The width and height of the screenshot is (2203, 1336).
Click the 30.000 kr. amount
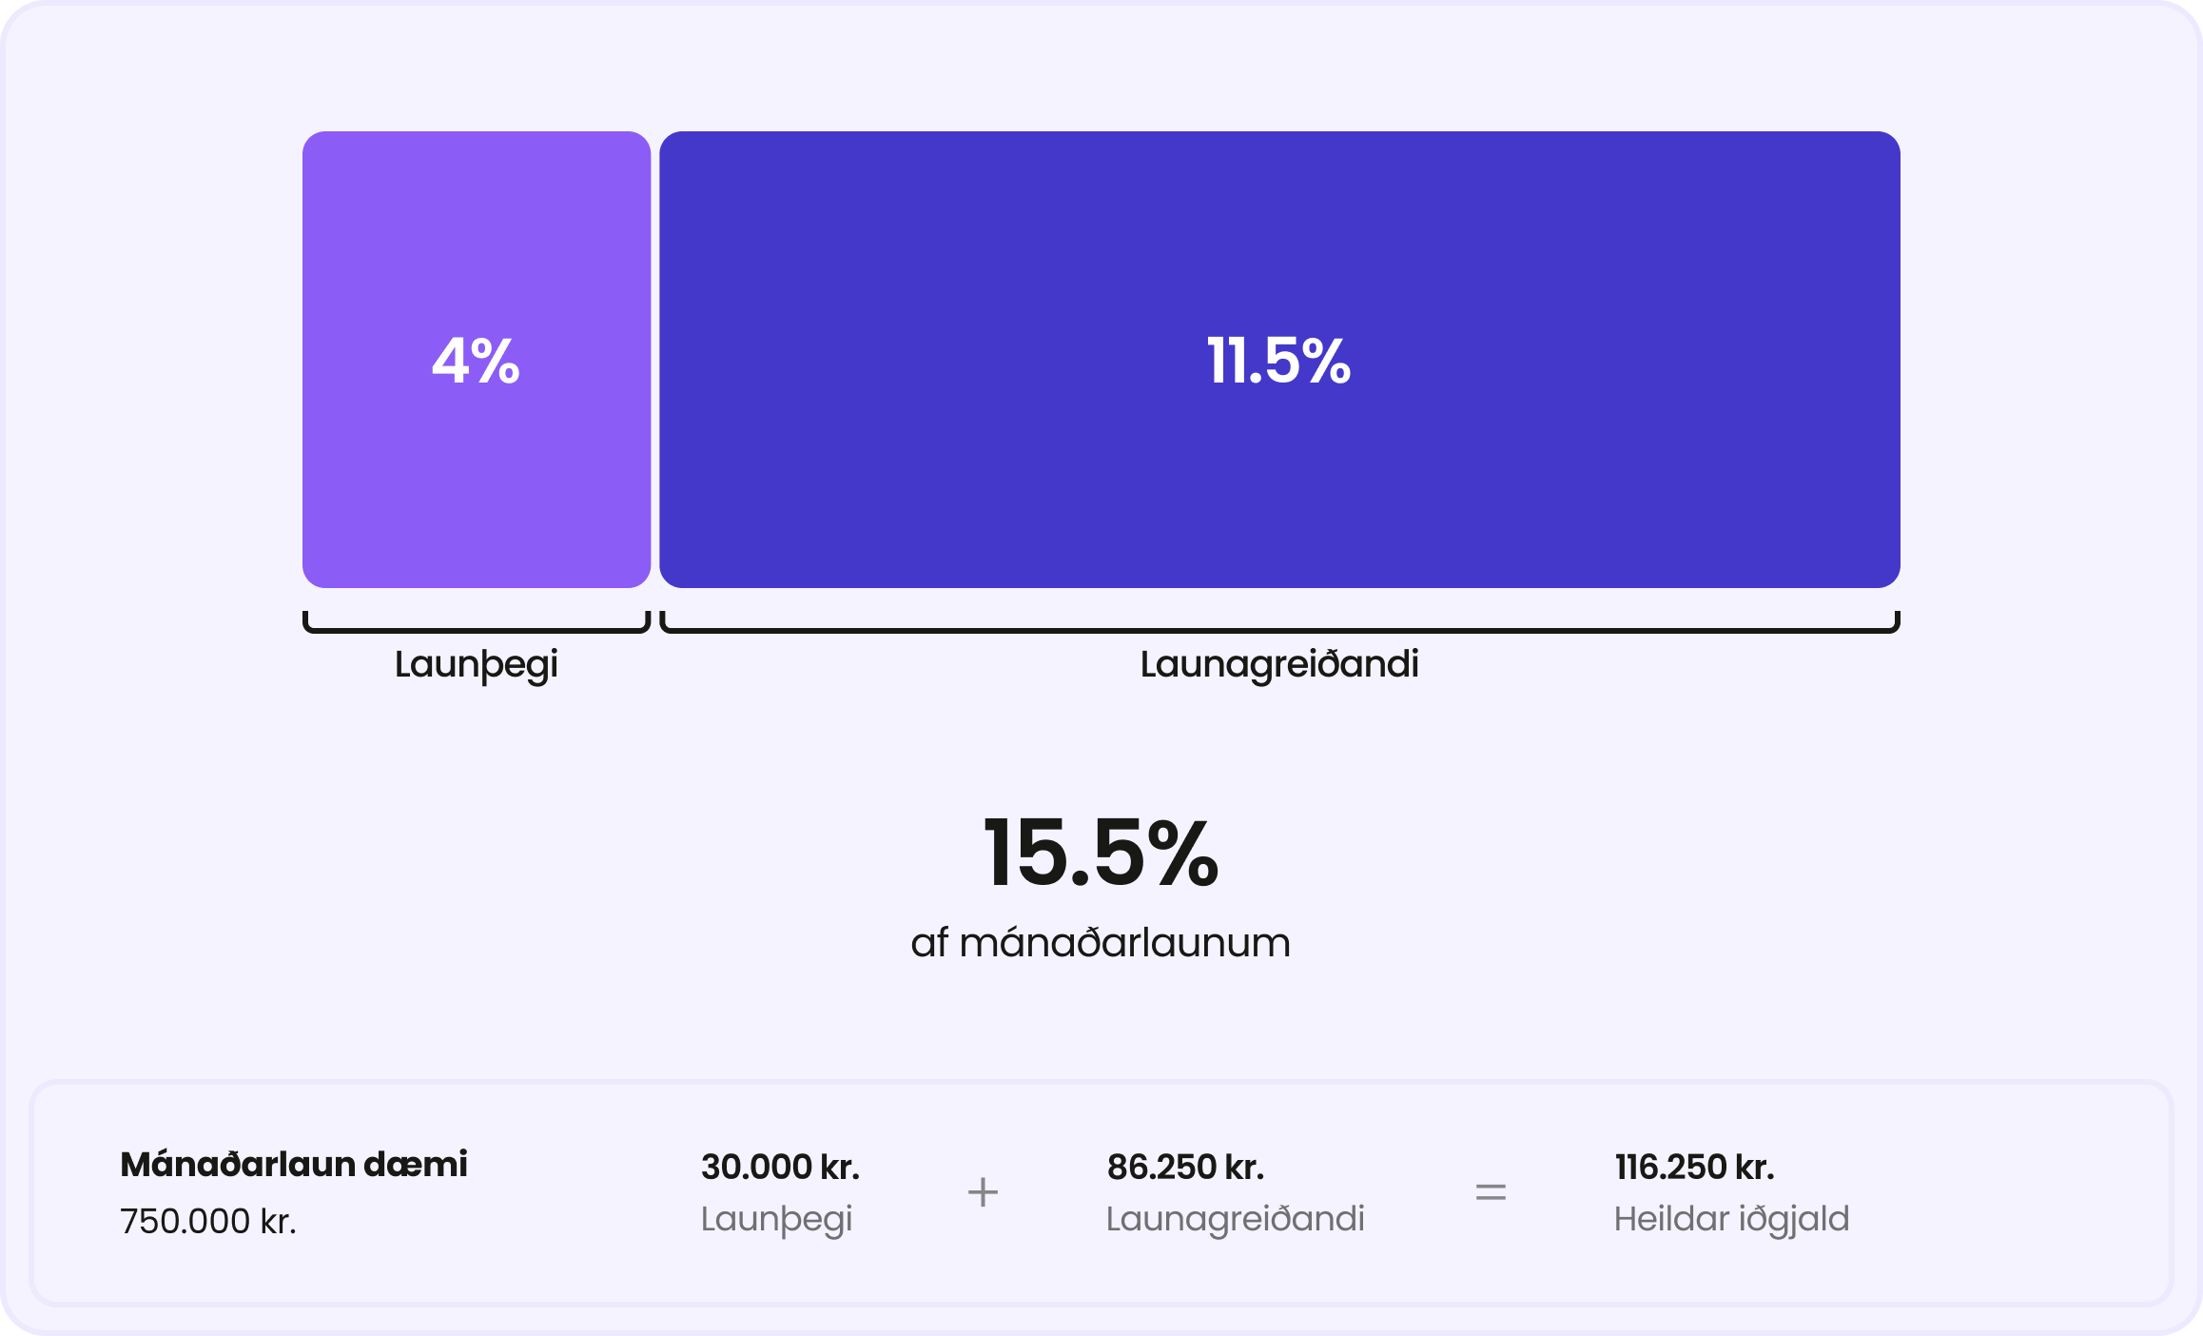(x=780, y=1167)
